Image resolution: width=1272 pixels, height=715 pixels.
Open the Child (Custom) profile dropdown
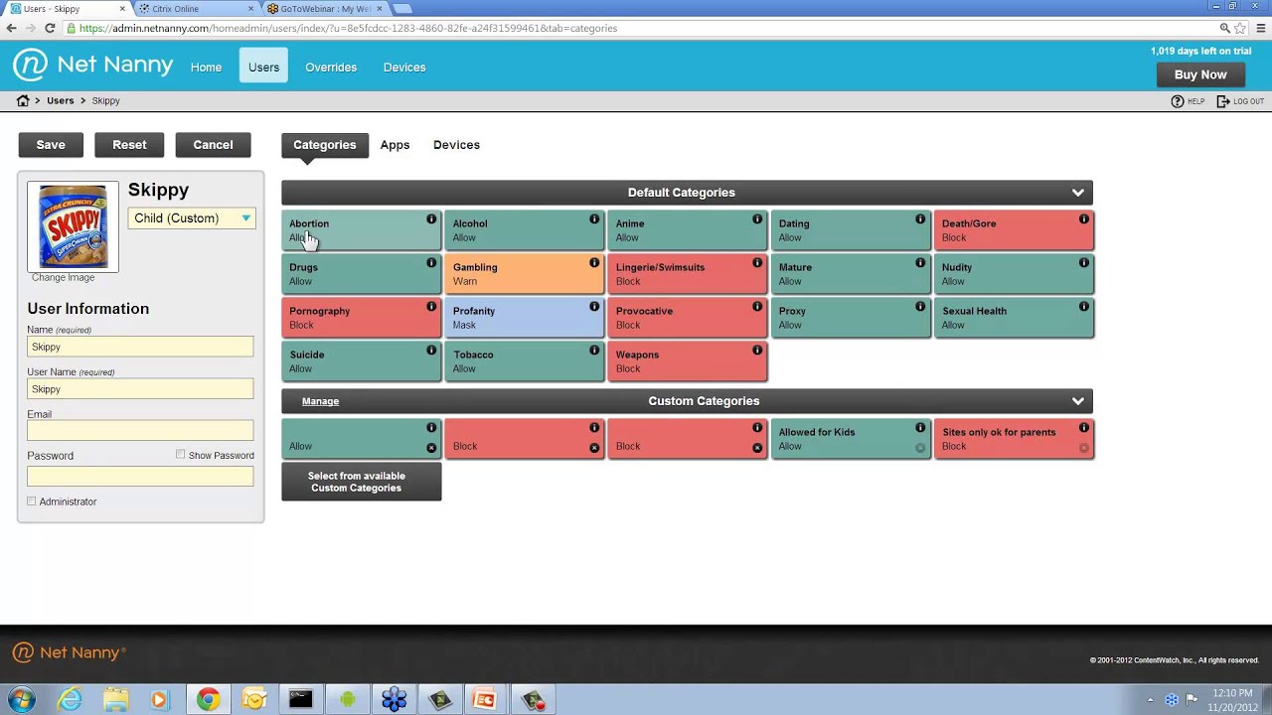coord(192,218)
